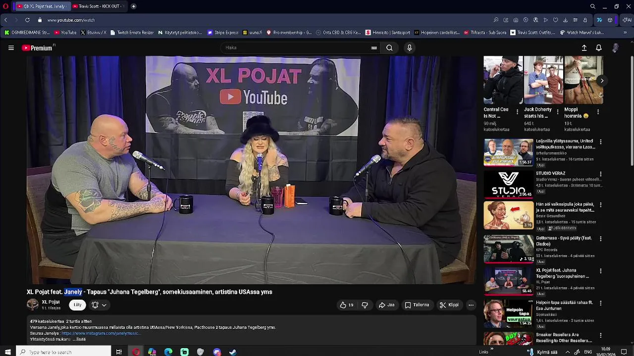The width and height of the screenshot is (634, 356).
Task: Open Opera GX from the taskbar
Action: [x=136, y=352]
